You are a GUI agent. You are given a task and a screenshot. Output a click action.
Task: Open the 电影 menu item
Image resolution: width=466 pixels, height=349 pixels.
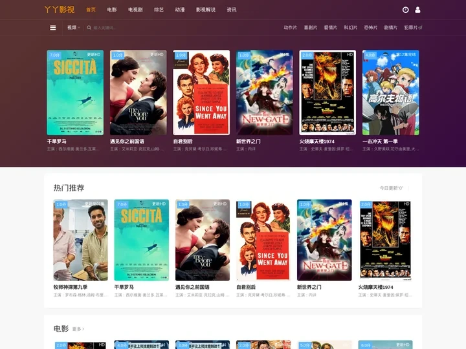pos(112,10)
